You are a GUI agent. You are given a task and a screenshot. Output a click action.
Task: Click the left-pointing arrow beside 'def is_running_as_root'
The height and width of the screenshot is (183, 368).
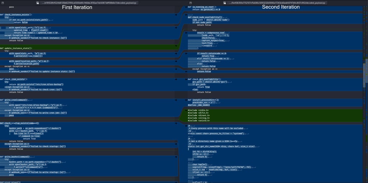pyautogui.click(x=186, y=7)
